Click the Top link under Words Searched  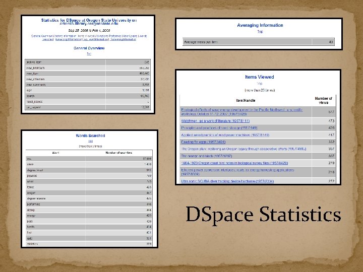point(91,141)
